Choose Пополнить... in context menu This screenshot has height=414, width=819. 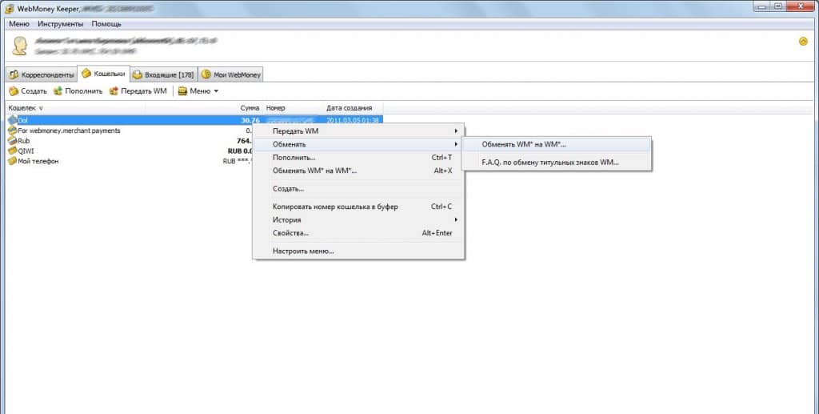(x=358, y=157)
